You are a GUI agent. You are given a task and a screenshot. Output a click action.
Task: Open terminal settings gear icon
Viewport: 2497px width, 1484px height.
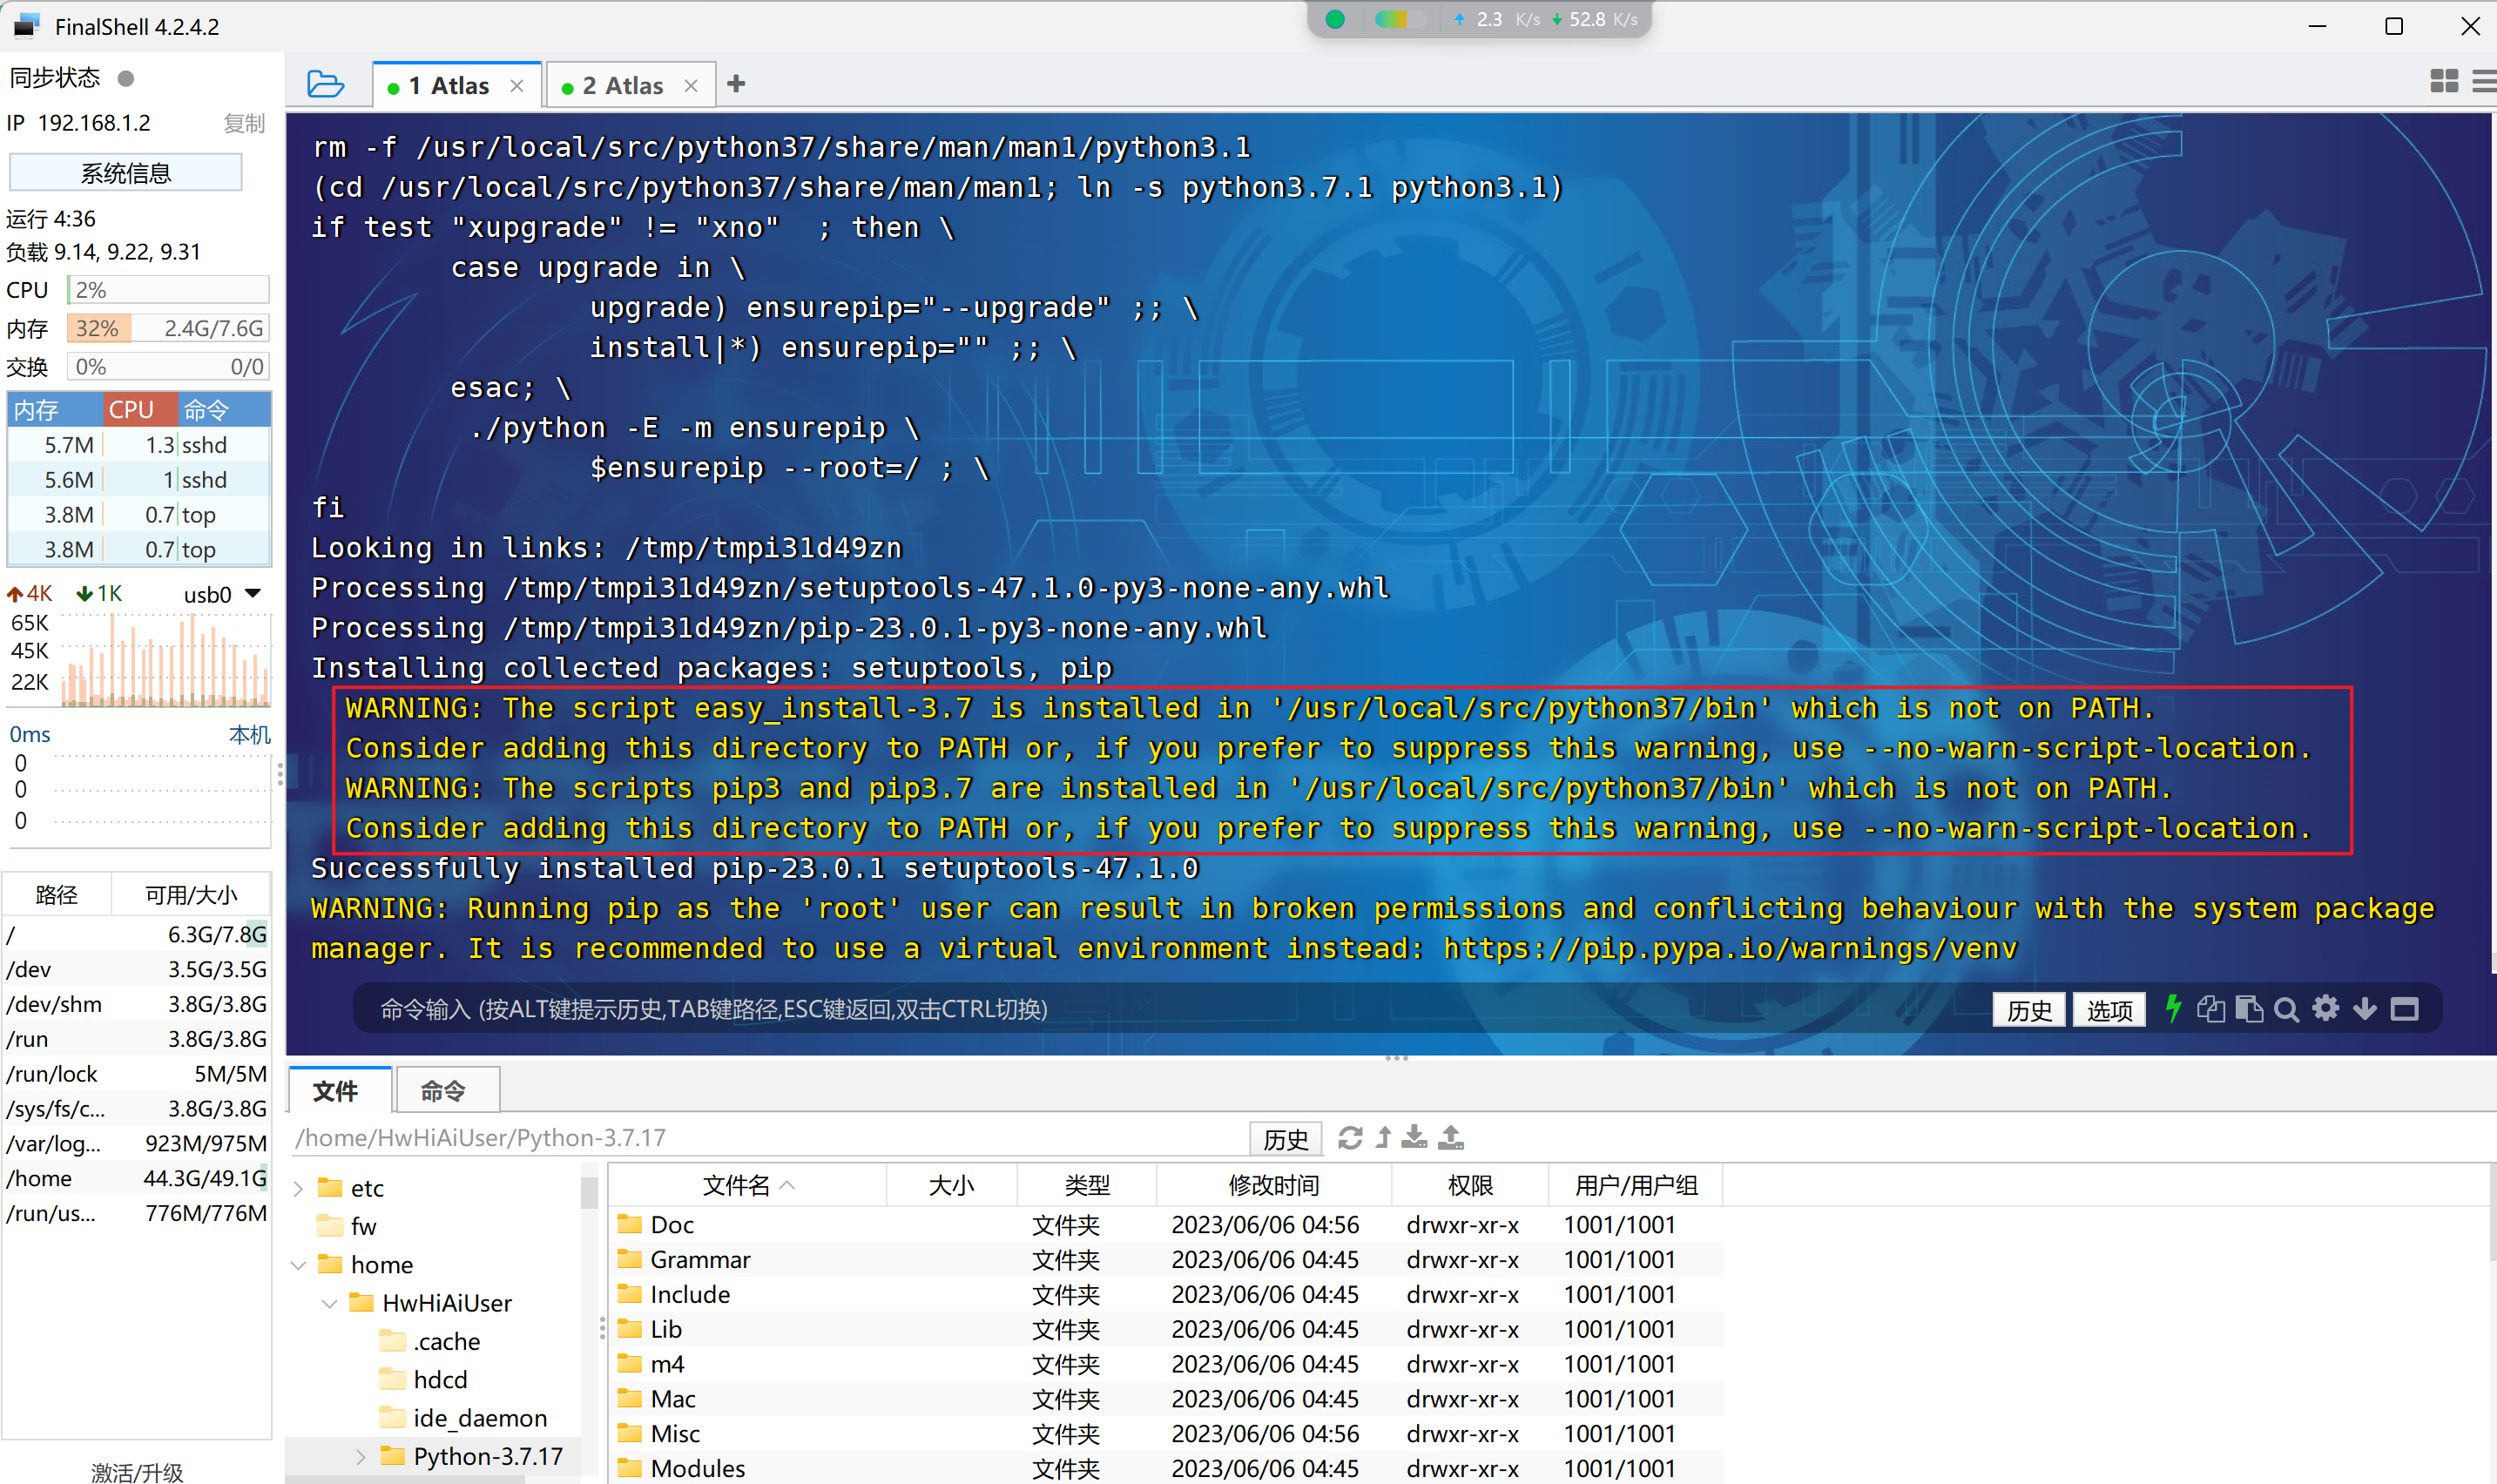point(2326,1008)
